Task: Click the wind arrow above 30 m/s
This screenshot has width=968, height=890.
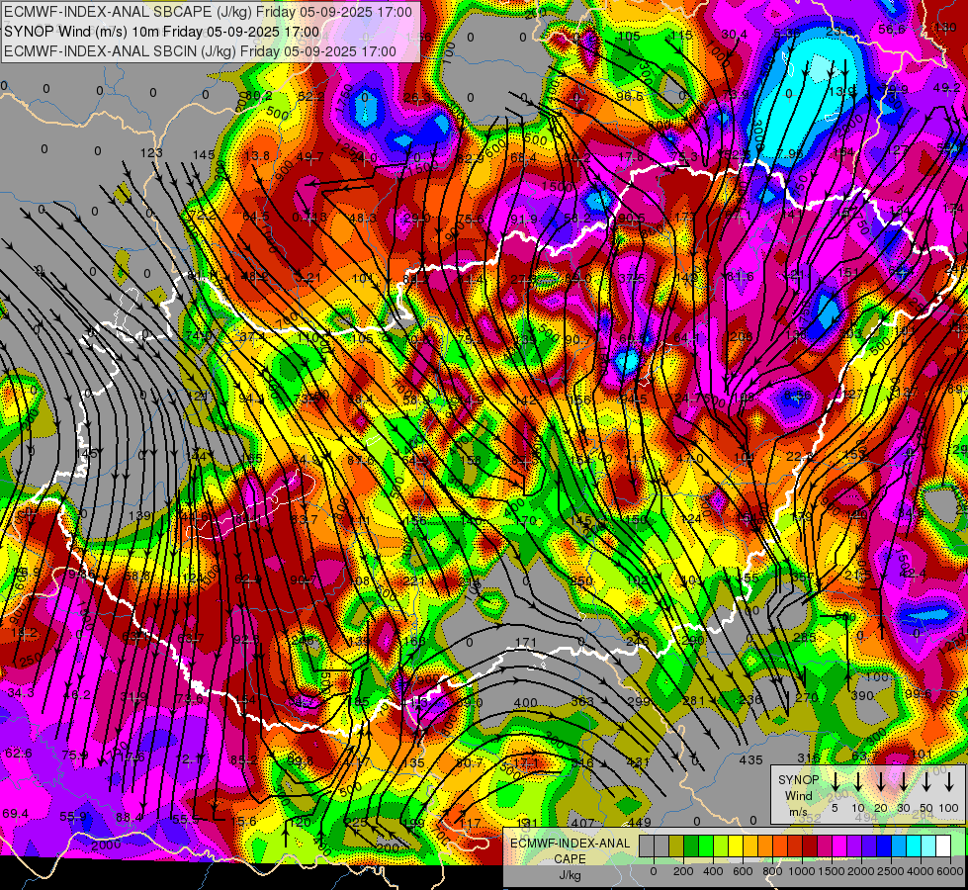Action: pyautogui.click(x=903, y=782)
